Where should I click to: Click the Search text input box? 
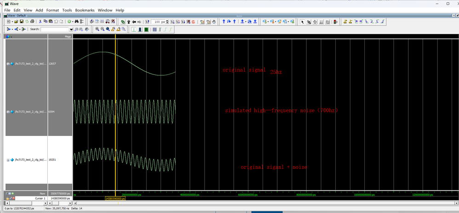point(55,29)
